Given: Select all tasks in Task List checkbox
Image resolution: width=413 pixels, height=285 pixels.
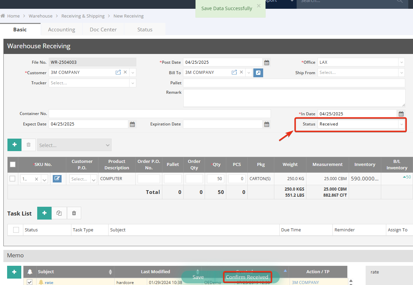Looking at the screenshot, I should (16, 230).
